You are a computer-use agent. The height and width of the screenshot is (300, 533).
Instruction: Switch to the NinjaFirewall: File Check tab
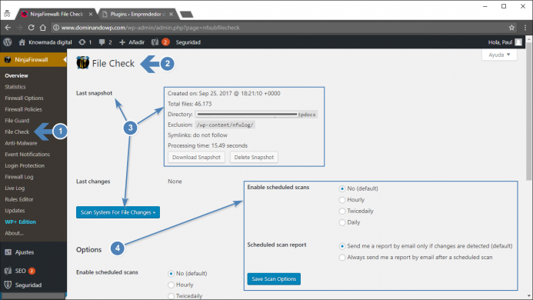point(56,14)
